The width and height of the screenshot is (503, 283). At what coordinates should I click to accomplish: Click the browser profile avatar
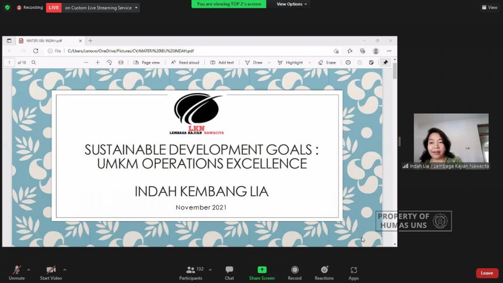tap(376, 51)
